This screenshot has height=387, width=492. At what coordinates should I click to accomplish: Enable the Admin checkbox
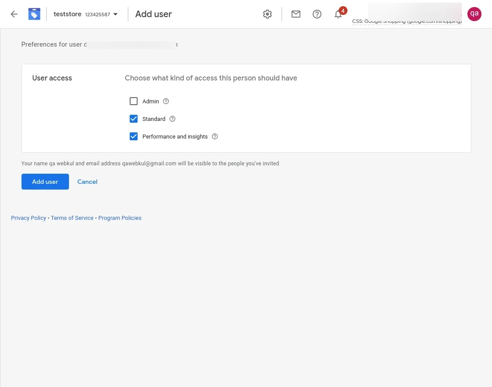[134, 101]
